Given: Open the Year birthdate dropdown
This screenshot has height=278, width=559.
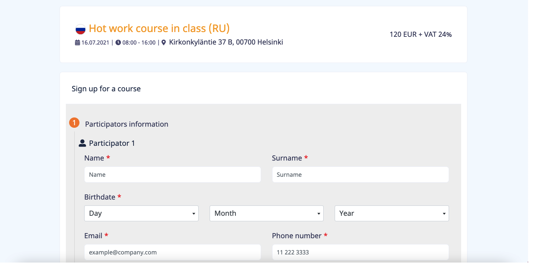Looking at the screenshot, I should [391, 213].
